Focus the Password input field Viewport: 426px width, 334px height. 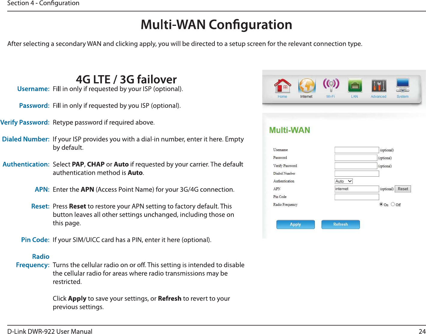(x=356, y=158)
